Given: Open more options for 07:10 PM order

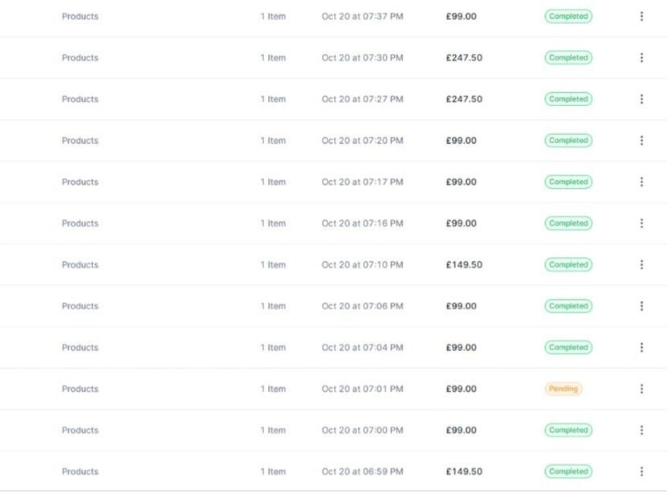Looking at the screenshot, I should click(641, 265).
